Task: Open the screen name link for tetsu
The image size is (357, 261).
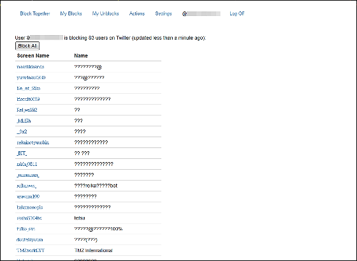Action: pyautogui.click(x=29, y=218)
